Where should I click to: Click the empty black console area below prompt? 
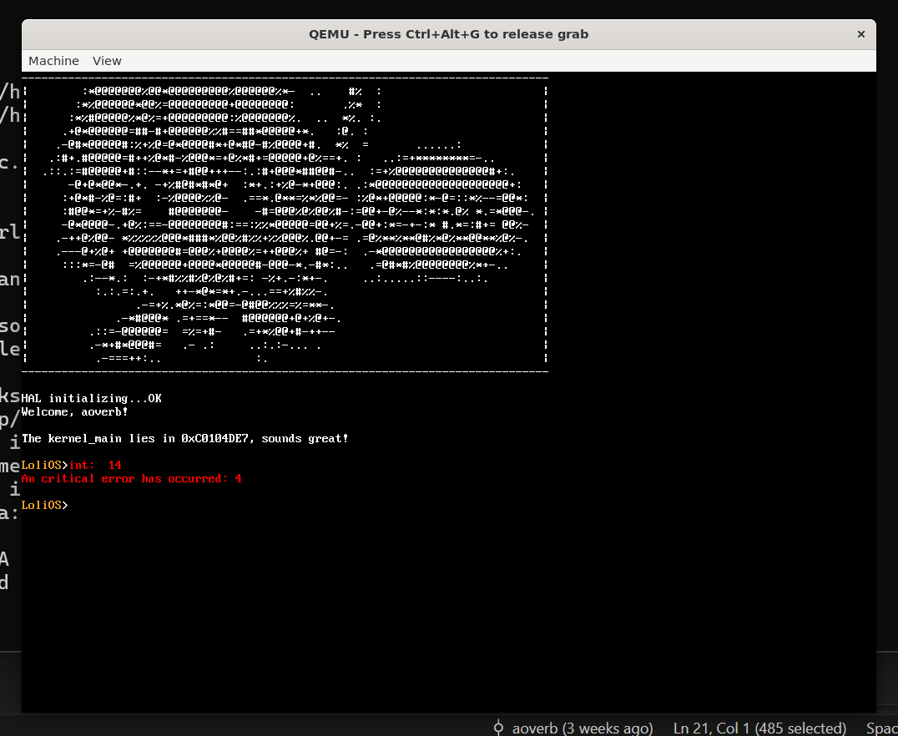(448, 609)
